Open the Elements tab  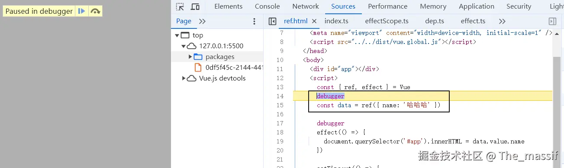[229, 6]
